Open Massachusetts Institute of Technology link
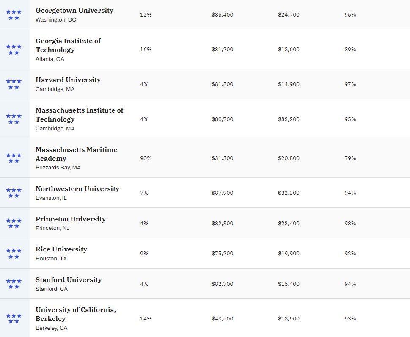 click(x=80, y=115)
